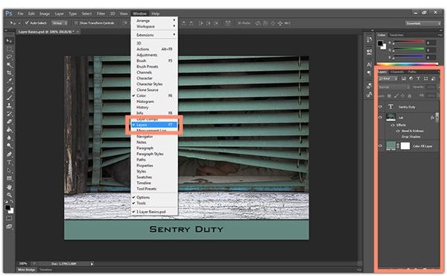Select the Color Fill Layer thumbnail
447x276 pixels.
tap(390, 146)
